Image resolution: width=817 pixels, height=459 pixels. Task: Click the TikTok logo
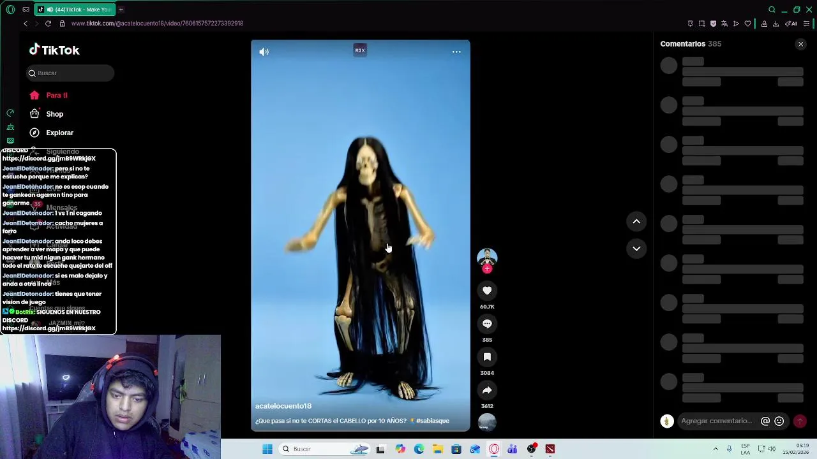pos(54,50)
